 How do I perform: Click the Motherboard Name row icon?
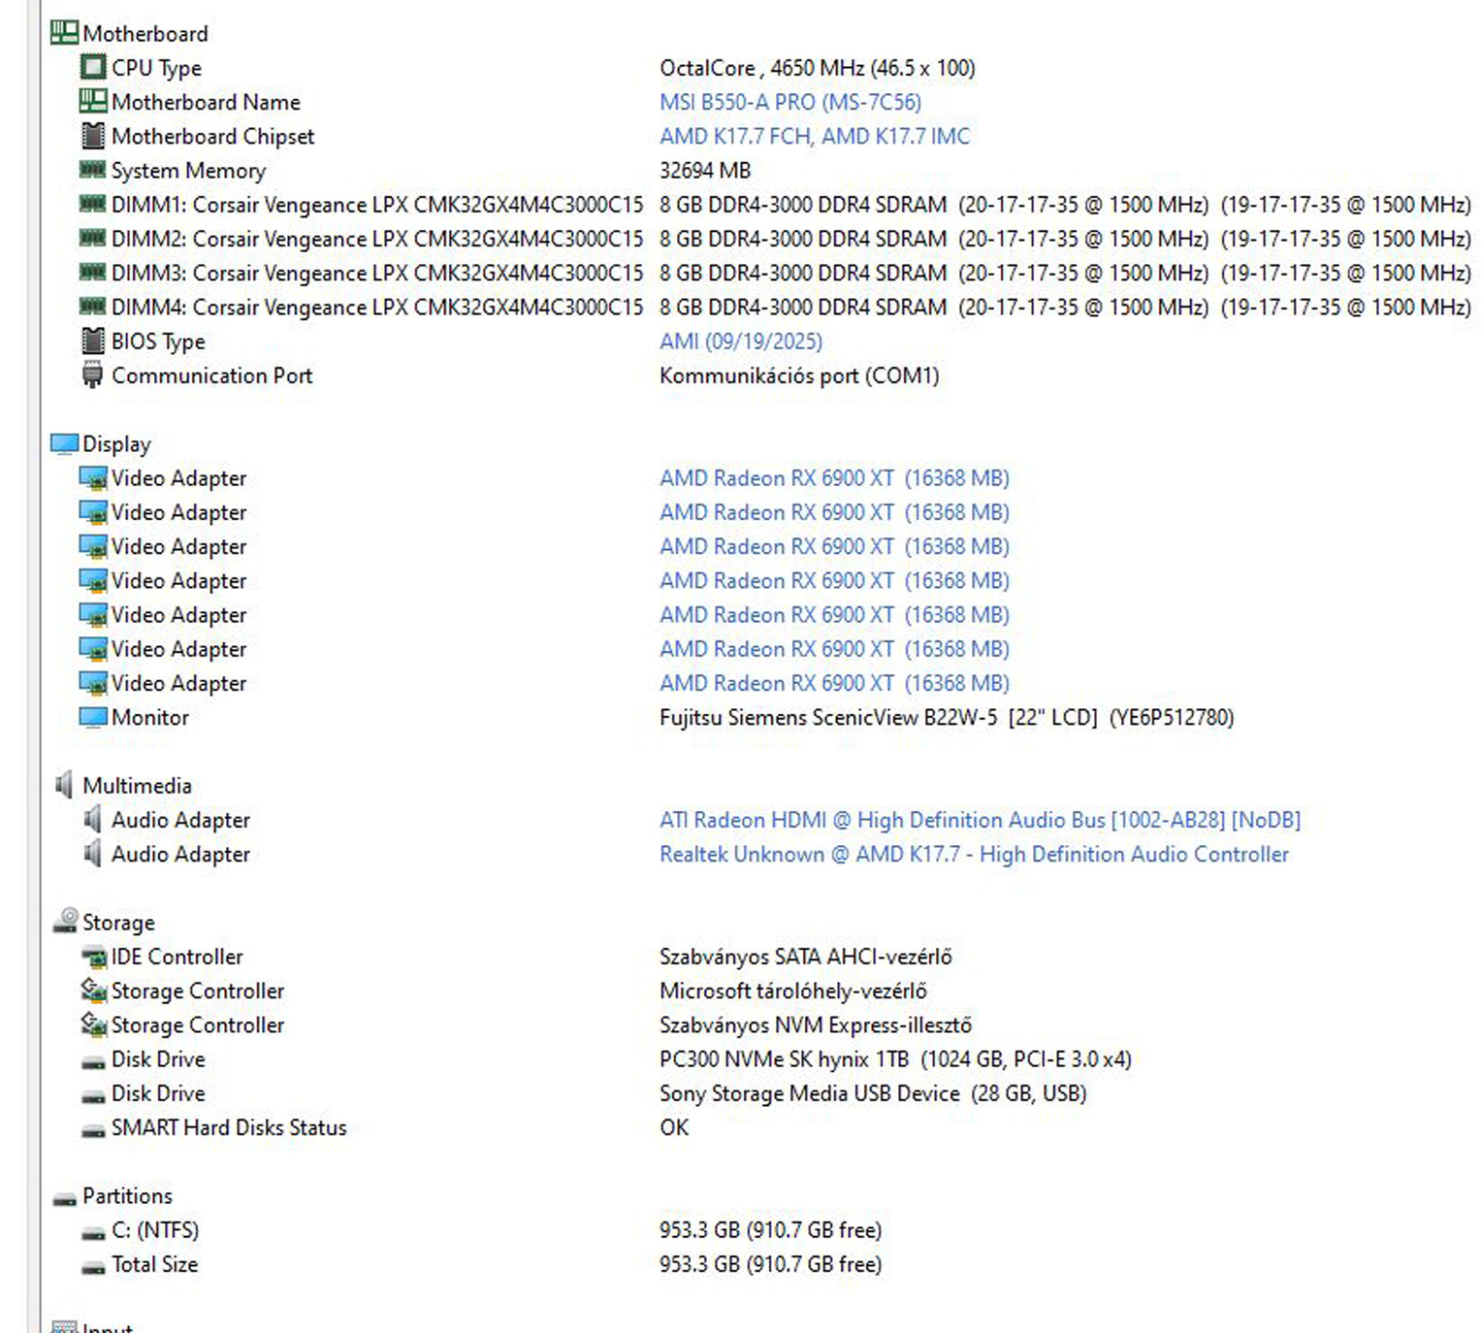pyautogui.click(x=92, y=101)
